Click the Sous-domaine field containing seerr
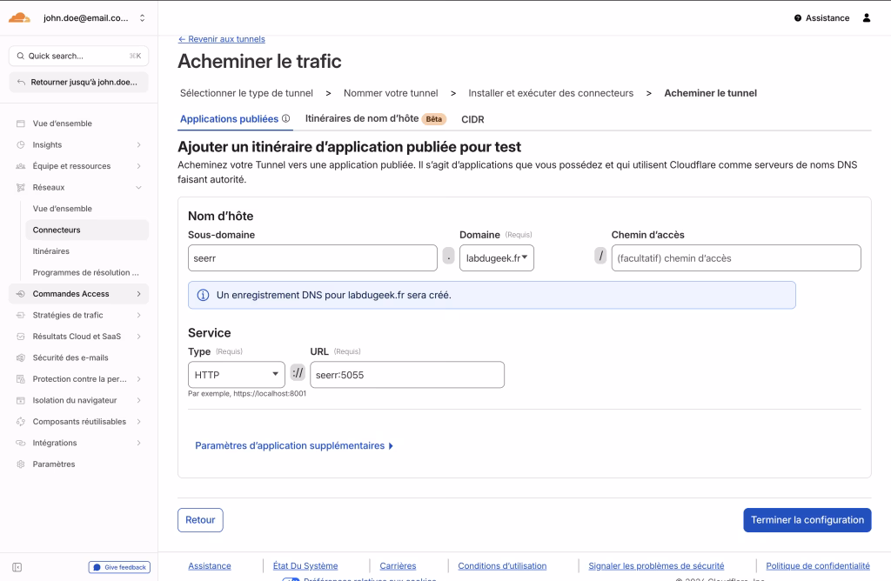The width and height of the screenshot is (891, 581). (x=312, y=257)
